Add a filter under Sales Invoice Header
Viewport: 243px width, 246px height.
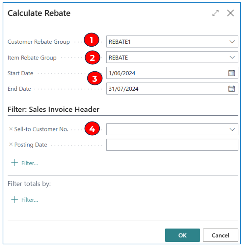point(25,163)
